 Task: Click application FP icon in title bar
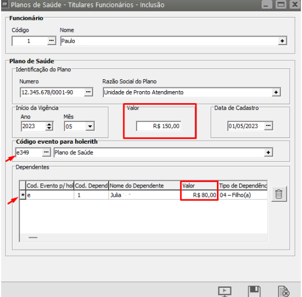[x=5, y=4]
